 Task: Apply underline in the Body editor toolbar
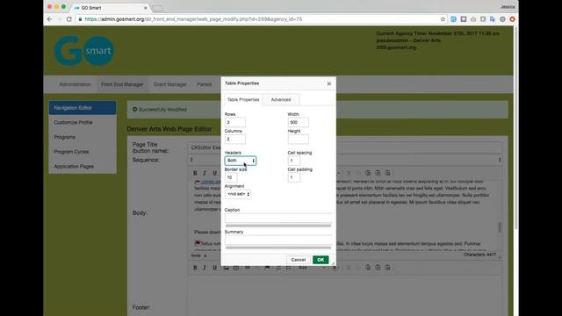pos(214,173)
